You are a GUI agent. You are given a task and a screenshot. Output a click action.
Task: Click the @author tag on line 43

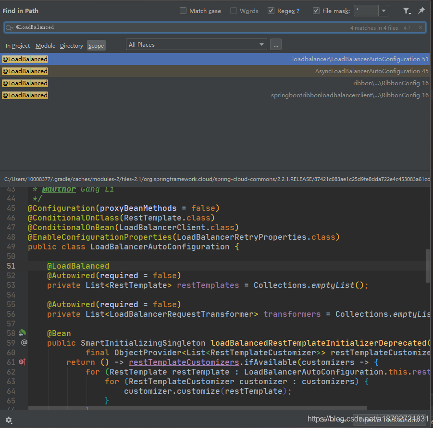[x=59, y=189]
